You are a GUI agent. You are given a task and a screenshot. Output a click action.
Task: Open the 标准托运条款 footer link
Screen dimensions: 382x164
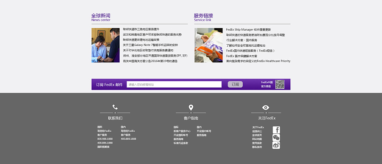180,143
